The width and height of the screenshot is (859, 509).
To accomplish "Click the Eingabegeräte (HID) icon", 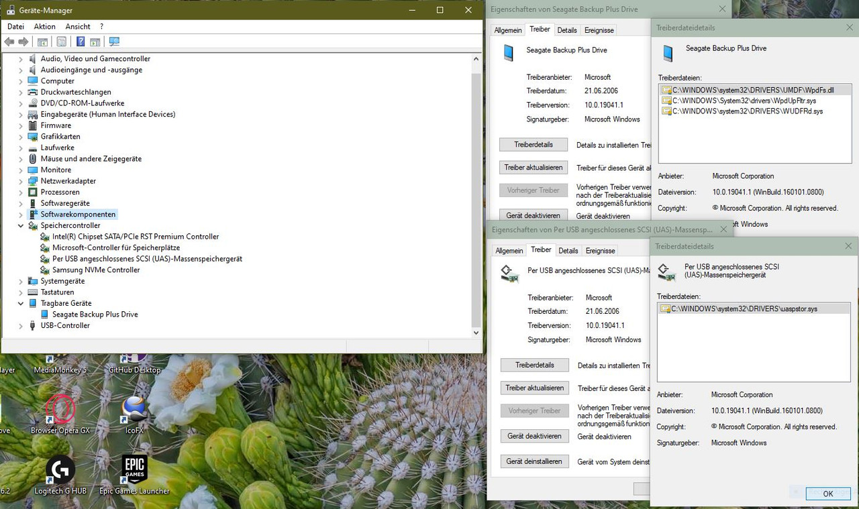I will click(x=32, y=114).
